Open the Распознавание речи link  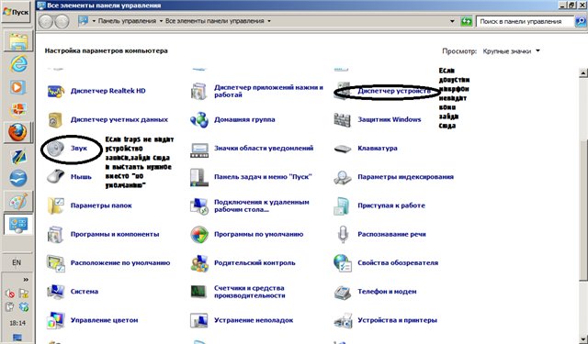[x=391, y=234]
